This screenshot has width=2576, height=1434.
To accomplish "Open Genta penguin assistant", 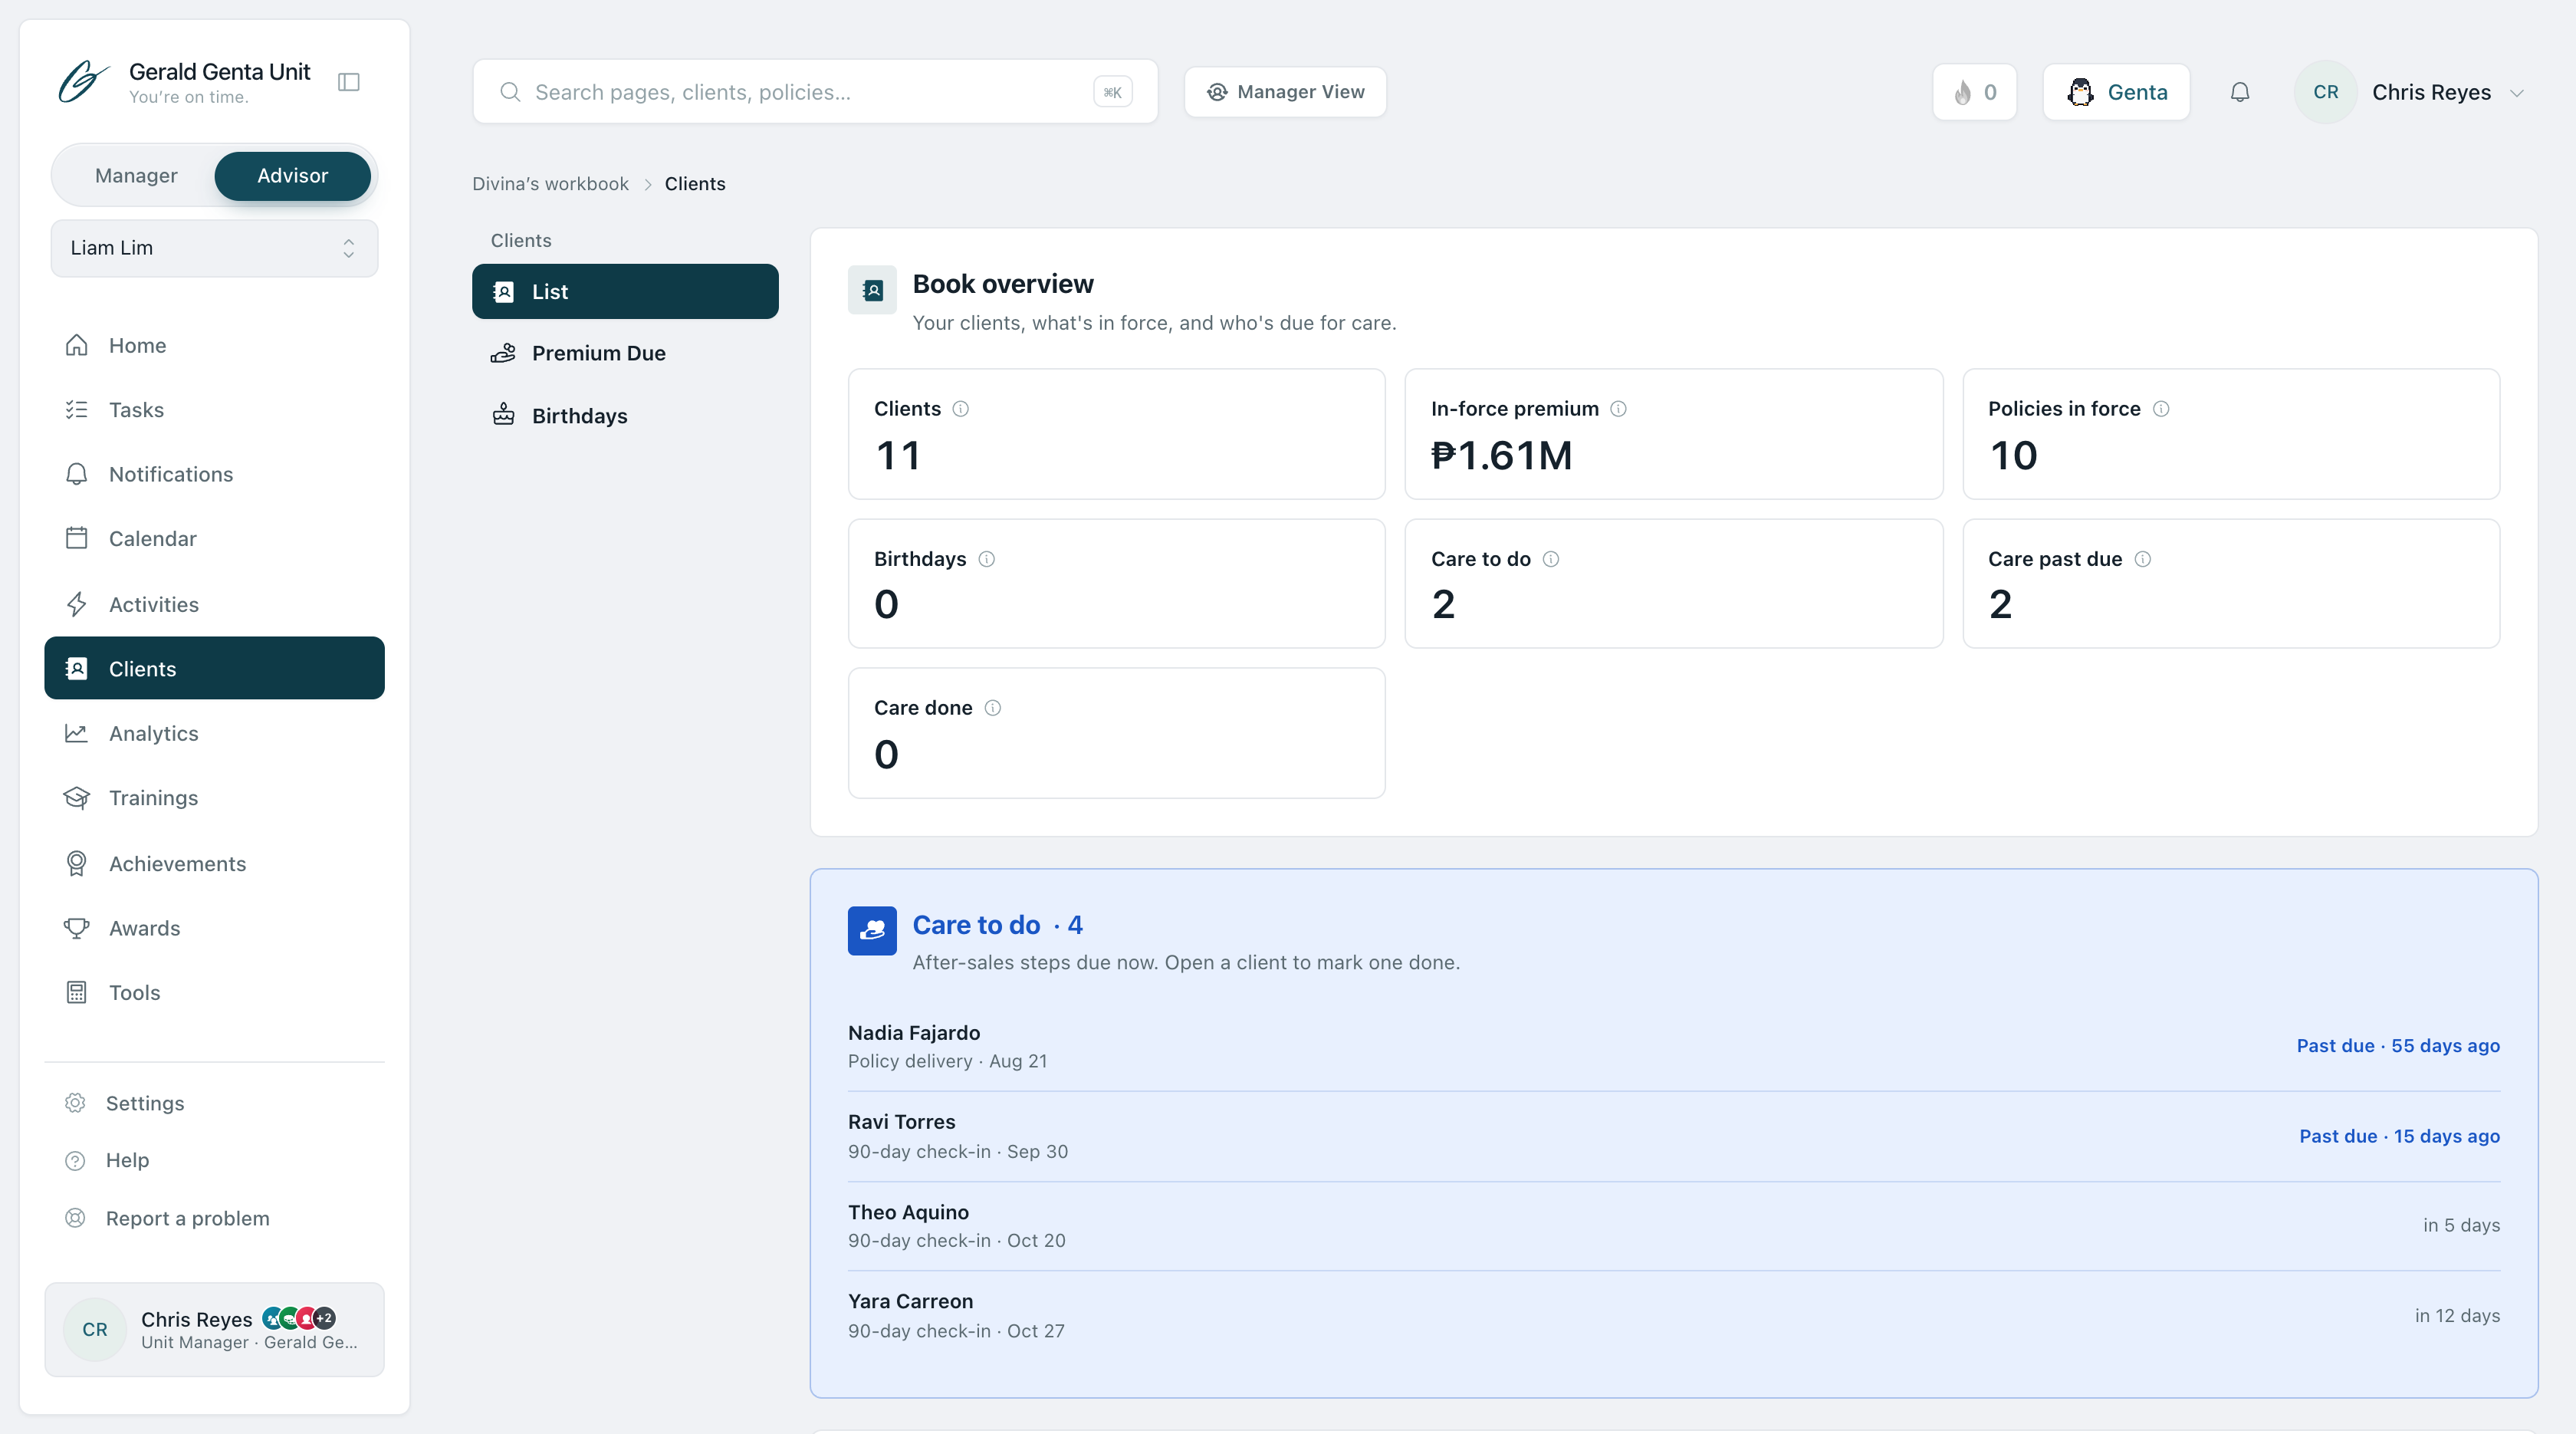I will pyautogui.click(x=2116, y=92).
